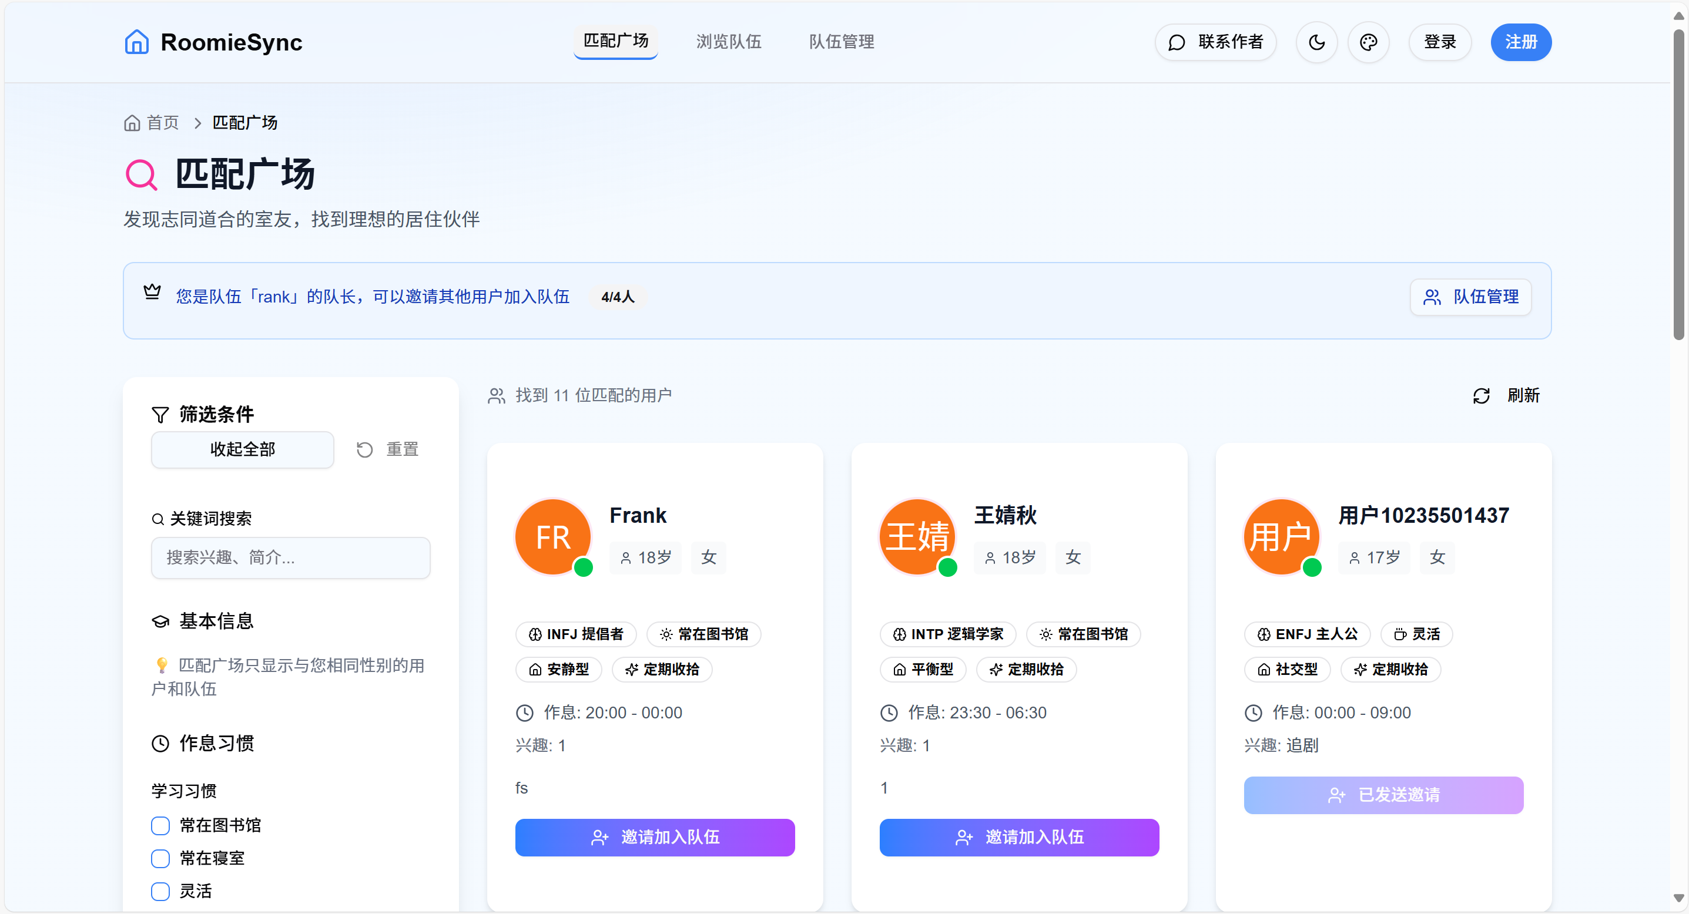This screenshot has width=1689, height=914.
Task: Click the reset icon beside 重置
Action: [x=364, y=449]
